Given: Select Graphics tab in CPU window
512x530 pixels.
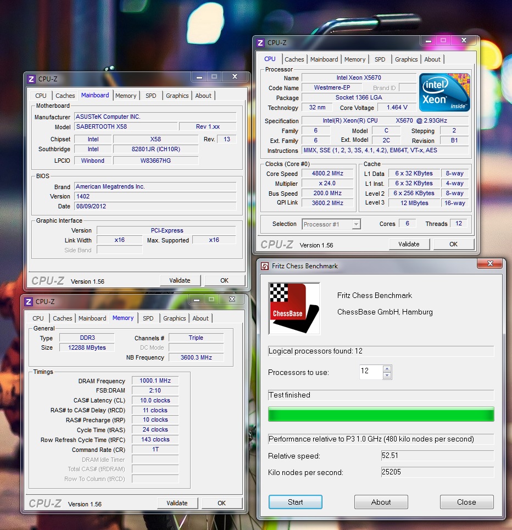Looking at the screenshot, I should coord(407,59).
